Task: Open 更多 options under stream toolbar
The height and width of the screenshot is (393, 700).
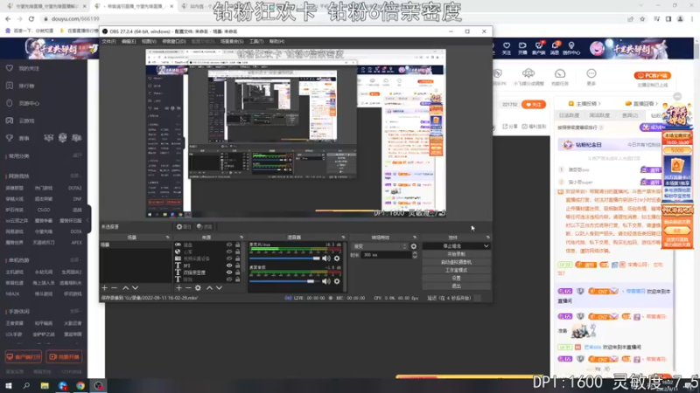Action: point(591,77)
